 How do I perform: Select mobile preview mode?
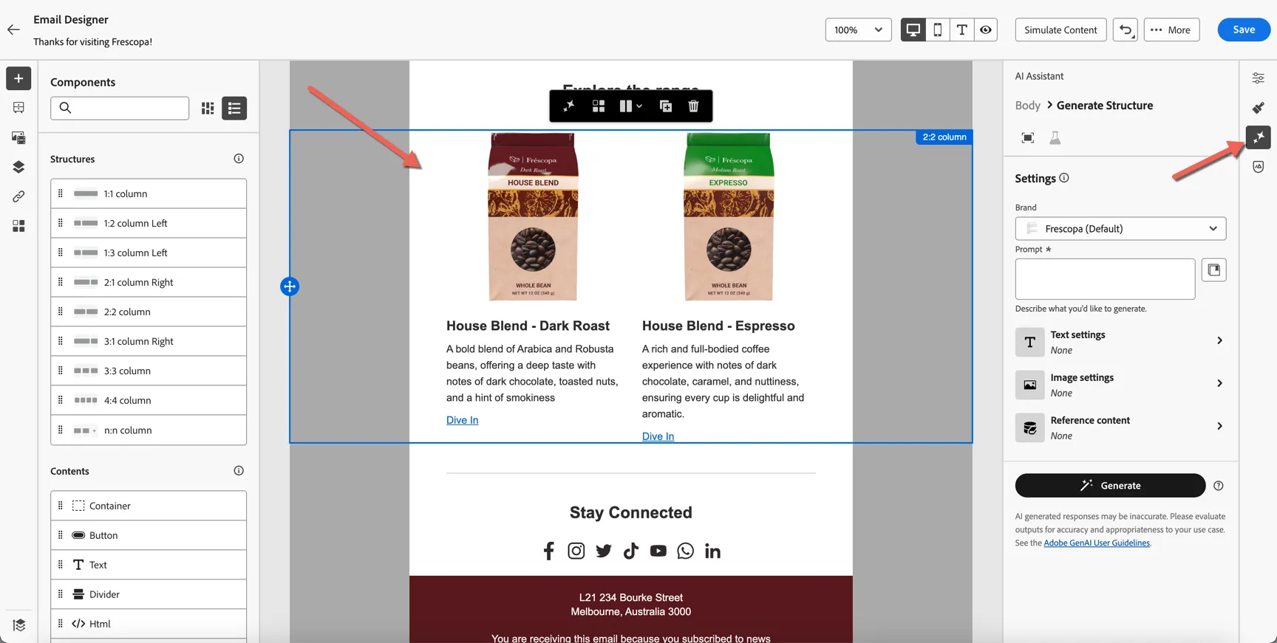pyautogui.click(x=937, y=30)
